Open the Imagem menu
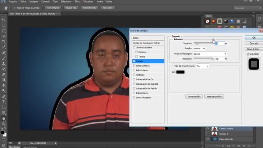 pos(34,2)
